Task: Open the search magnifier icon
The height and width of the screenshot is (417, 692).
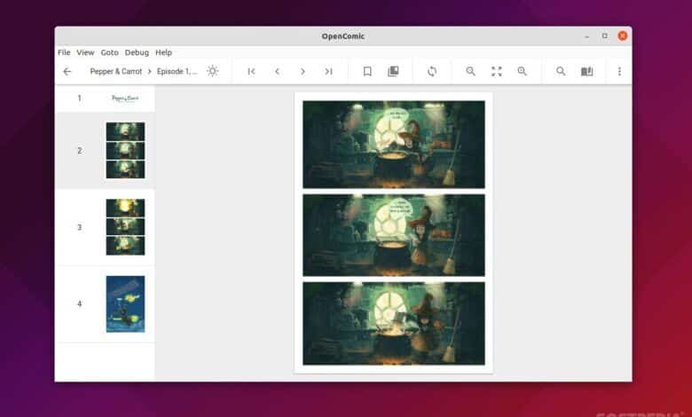Action: (561, 72)
